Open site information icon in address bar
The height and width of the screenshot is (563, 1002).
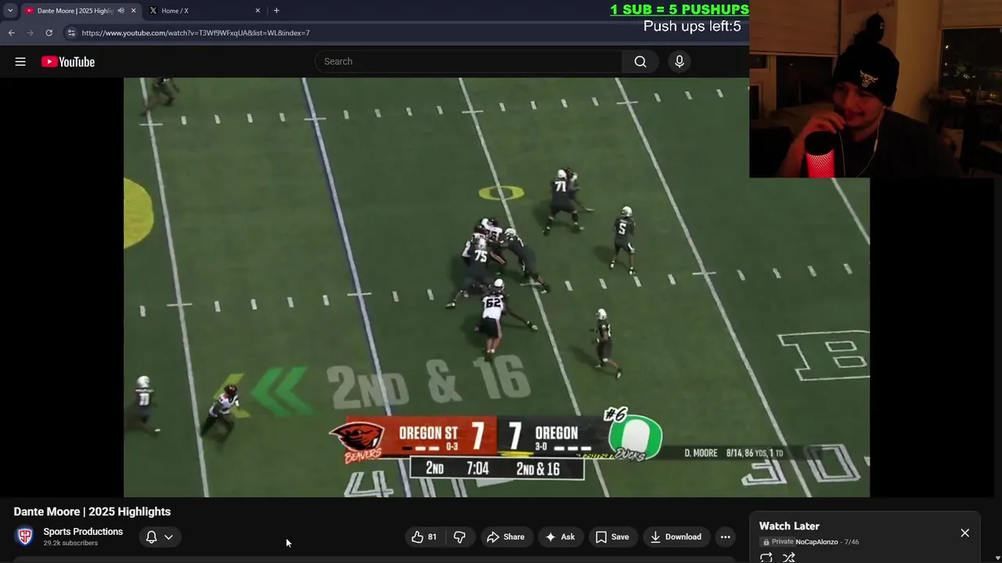[x=71, y=33]
